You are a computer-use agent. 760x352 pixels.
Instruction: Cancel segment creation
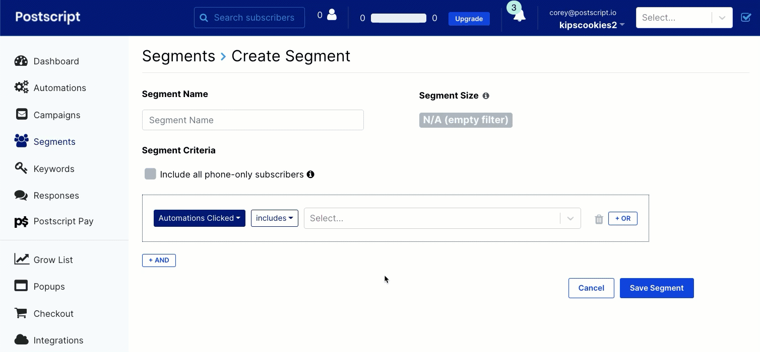pyautogui.click(x=591, y=288)
